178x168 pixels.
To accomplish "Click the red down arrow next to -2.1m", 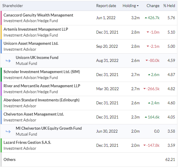I will click(148, 46).
